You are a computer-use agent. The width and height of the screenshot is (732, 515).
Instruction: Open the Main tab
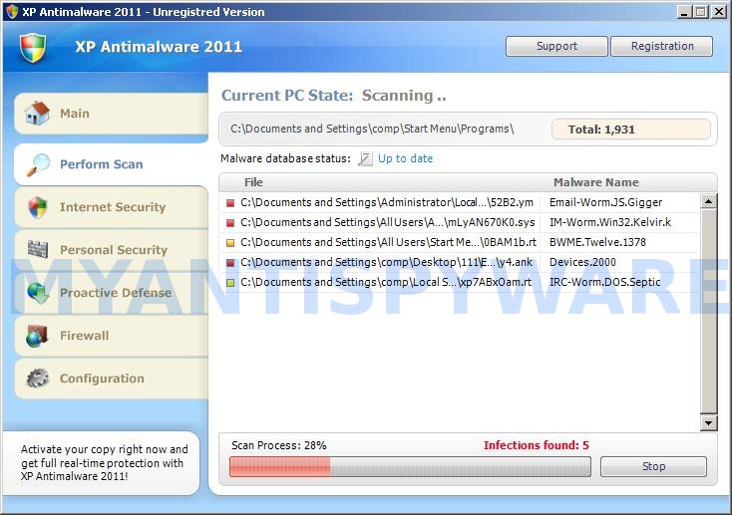[111, 114]
